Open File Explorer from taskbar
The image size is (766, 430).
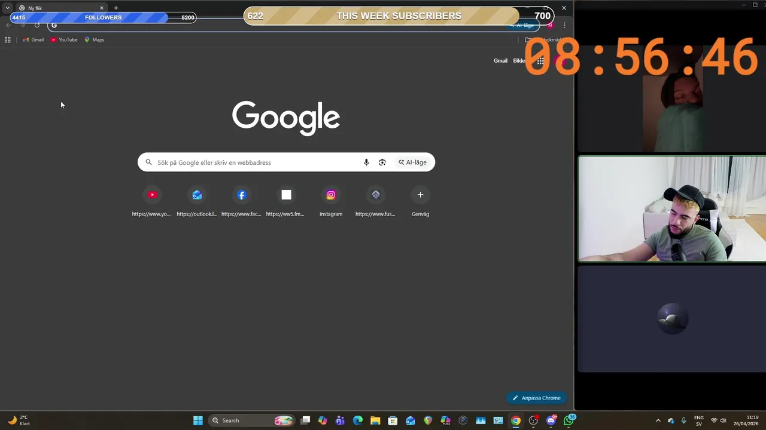375,420
